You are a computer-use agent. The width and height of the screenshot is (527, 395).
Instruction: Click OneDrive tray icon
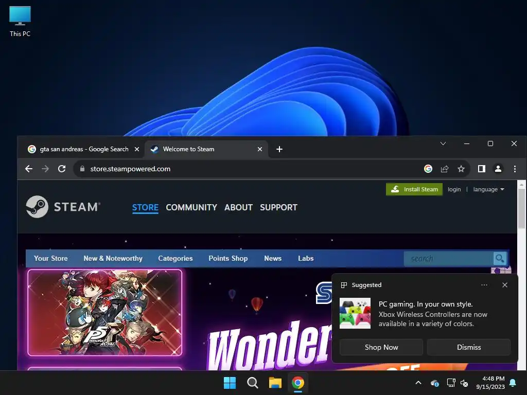[434, 383]
